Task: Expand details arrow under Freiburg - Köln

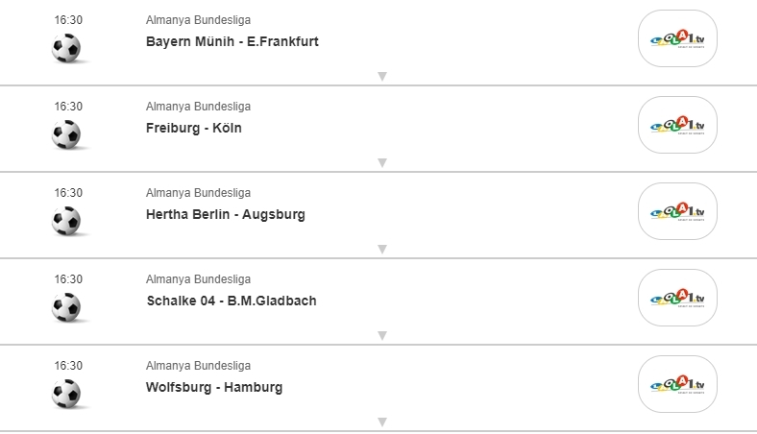Action: click(381, 162)
